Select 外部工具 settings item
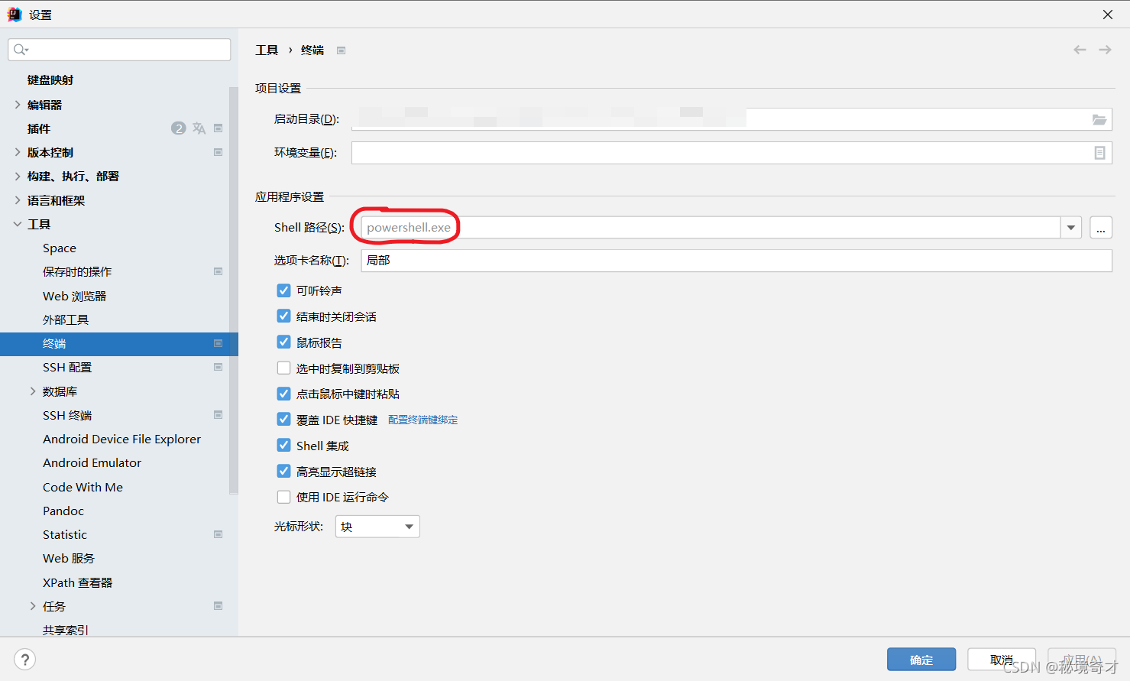The image size is (1130, 681). pyautogui.click(x=66, y=319)
